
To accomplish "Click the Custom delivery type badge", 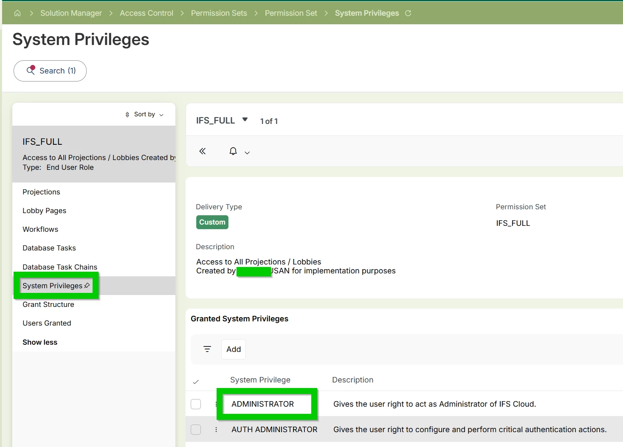I will click(212, 222).
